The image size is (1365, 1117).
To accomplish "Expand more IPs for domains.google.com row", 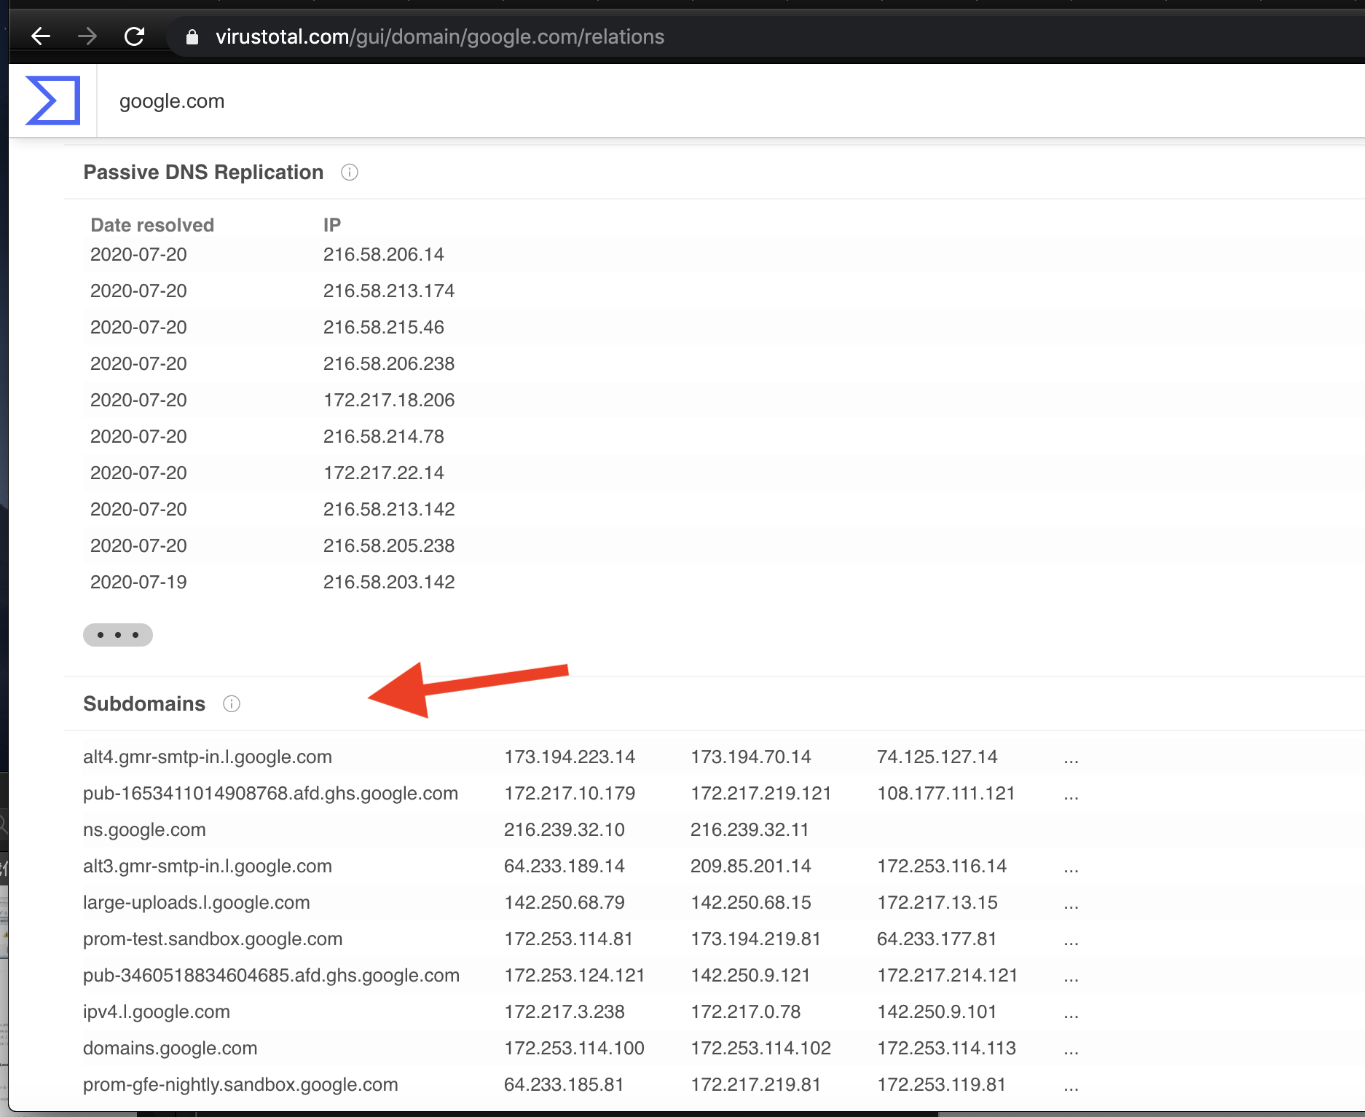I will [x=1070, y=1049].
